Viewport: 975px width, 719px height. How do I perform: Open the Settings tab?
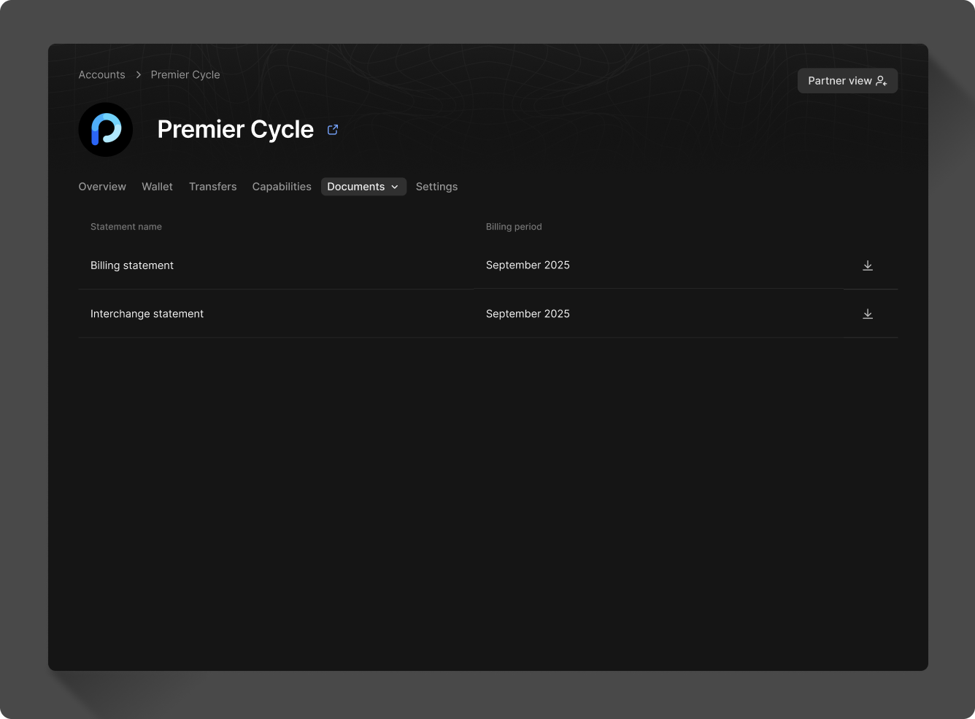coord(436,187)
